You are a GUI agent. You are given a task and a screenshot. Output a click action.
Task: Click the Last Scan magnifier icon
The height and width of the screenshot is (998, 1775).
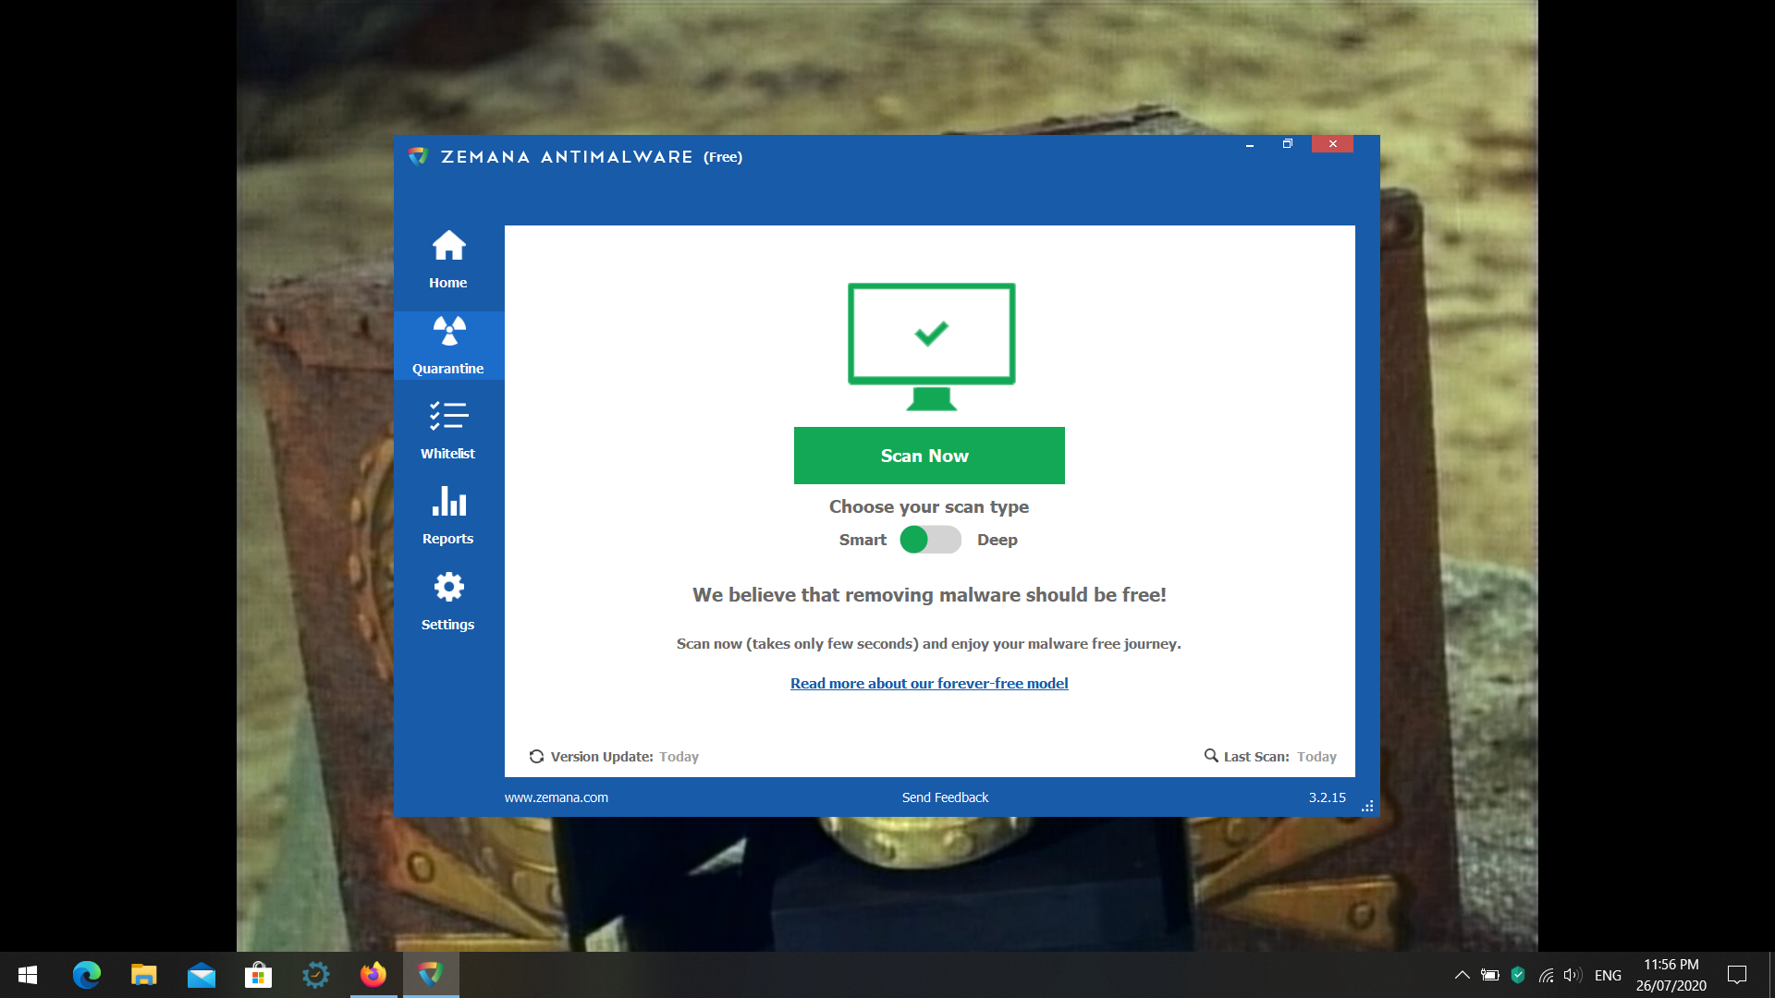pyautogui.click(x=1211, y=756)
